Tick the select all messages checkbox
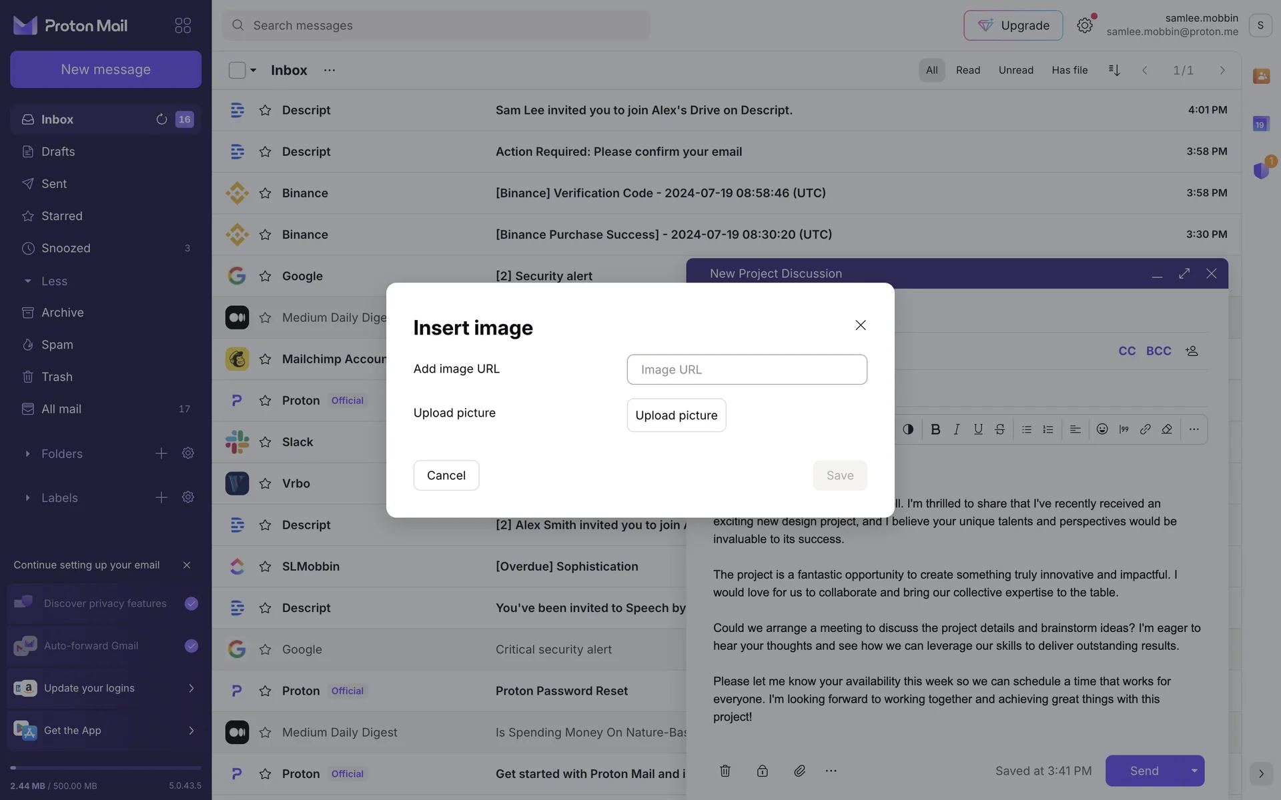The image size is (1281, 800). coord(237,70)
